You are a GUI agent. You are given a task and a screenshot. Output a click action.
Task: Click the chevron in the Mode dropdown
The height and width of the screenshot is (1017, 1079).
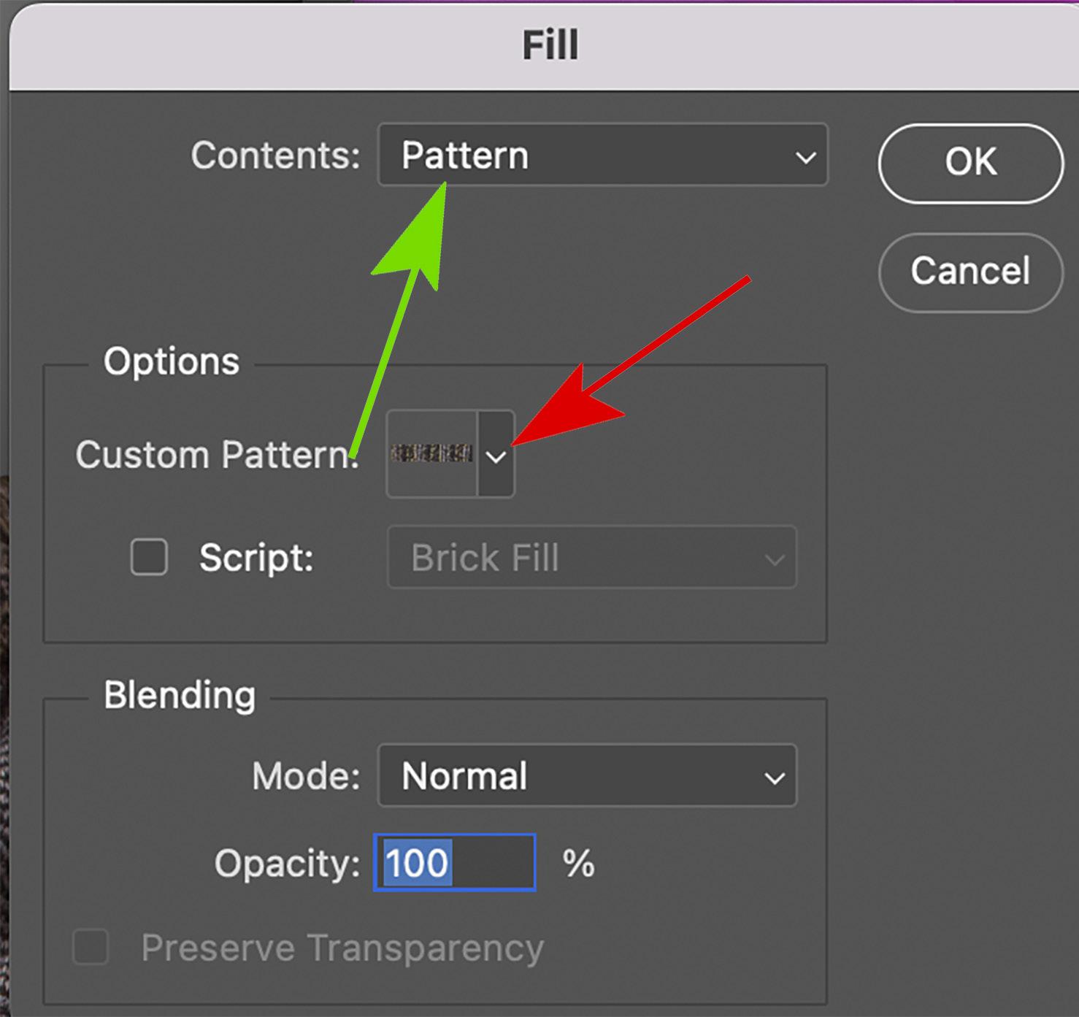pos(775,778)
